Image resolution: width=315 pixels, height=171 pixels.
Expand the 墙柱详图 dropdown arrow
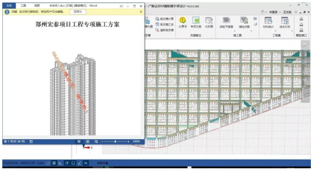tap(251, 31)
